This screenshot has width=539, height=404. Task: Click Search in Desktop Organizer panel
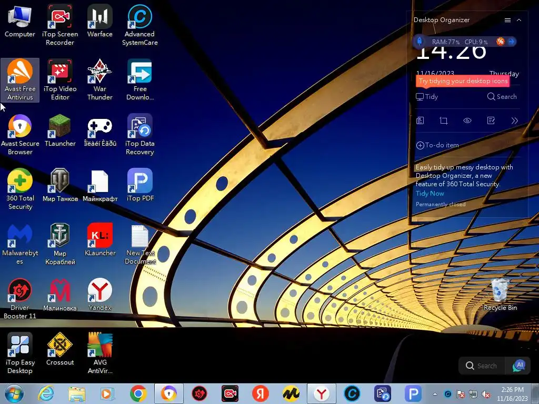(502, 97)
